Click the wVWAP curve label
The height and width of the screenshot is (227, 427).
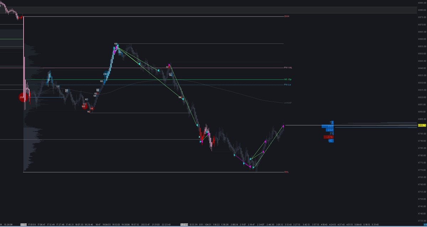(x=288, y=103)
